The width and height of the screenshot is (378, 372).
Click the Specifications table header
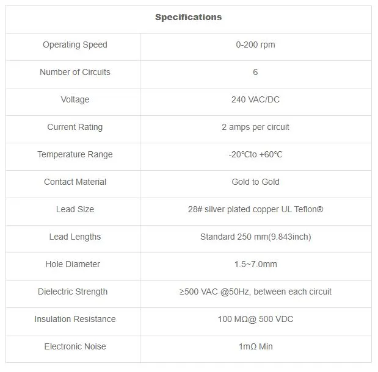(x=188, y=17)
